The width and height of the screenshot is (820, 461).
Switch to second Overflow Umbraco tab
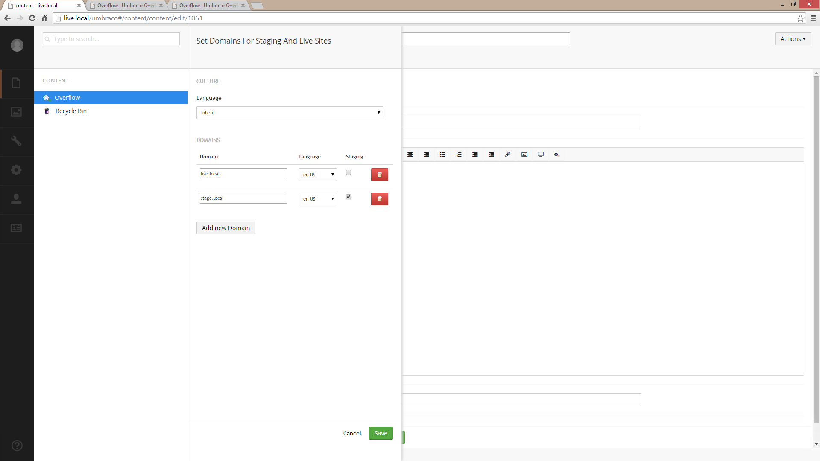click(x=126, y=6)
